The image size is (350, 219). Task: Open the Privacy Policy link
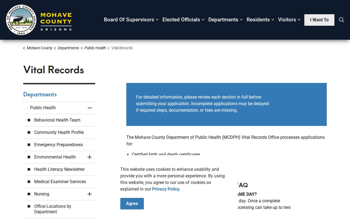click(x=166, y=189)
